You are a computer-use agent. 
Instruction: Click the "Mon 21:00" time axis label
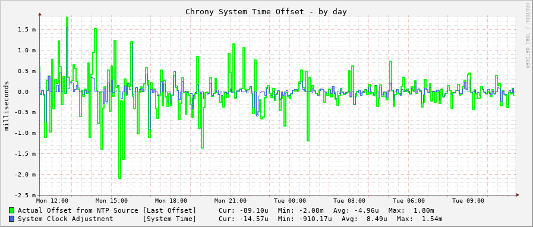coord(230,201)
